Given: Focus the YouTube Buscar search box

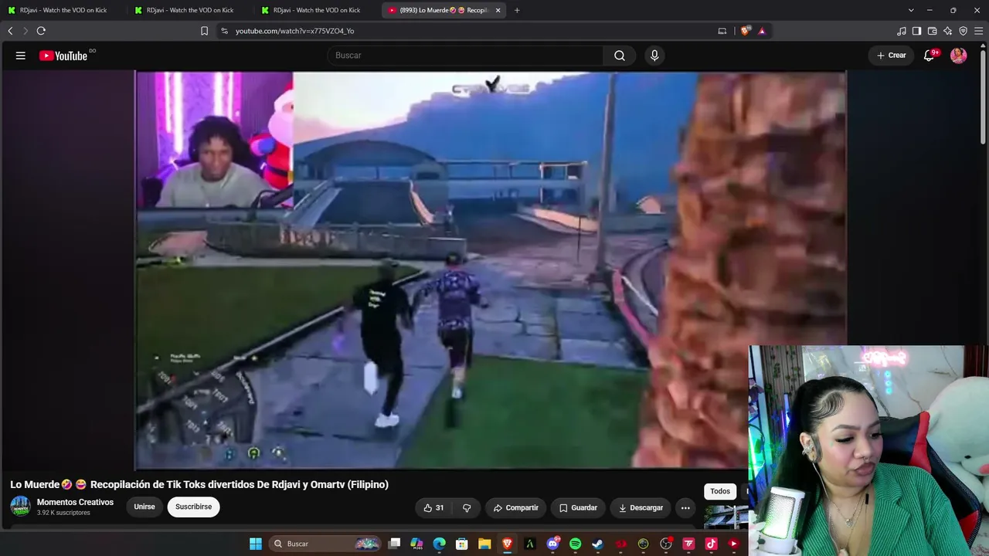Looking at the screenshot, I should pyautogui.click(x=465, y=56).
